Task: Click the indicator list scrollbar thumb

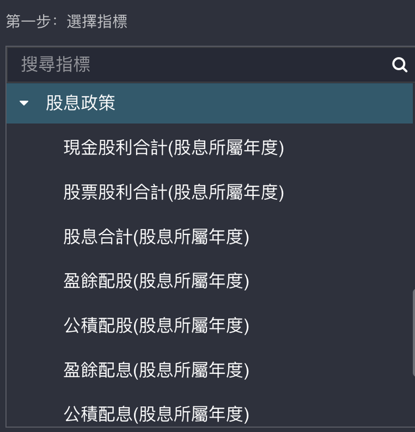Action: pos(414,332)
